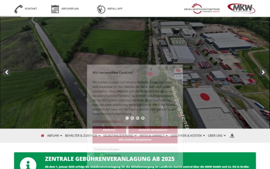Click the Ablehnen cookie button
Viewport: 270px width, 169px height.
tap(109, 130)
